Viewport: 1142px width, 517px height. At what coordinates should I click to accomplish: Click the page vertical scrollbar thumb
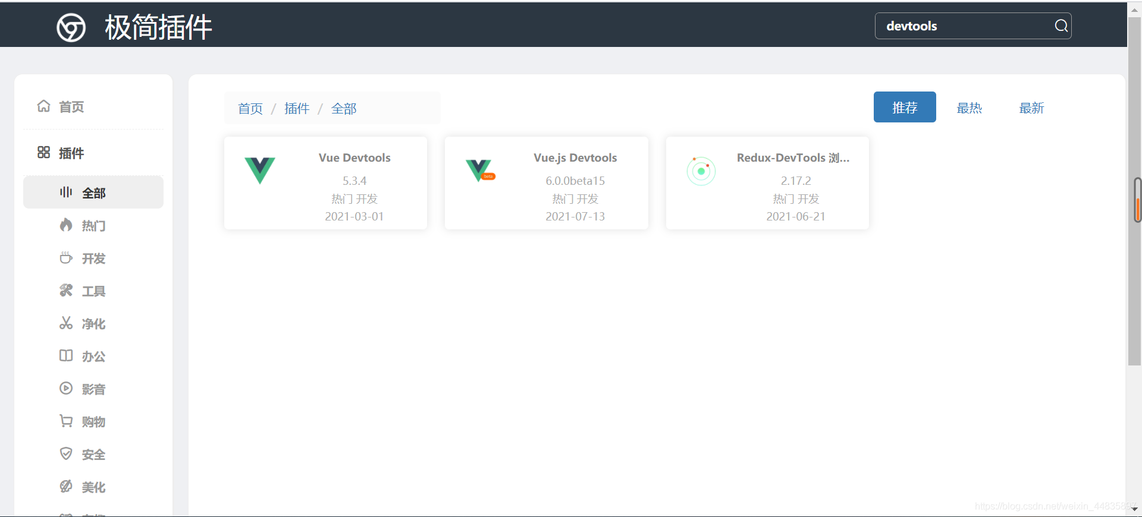1134,190
